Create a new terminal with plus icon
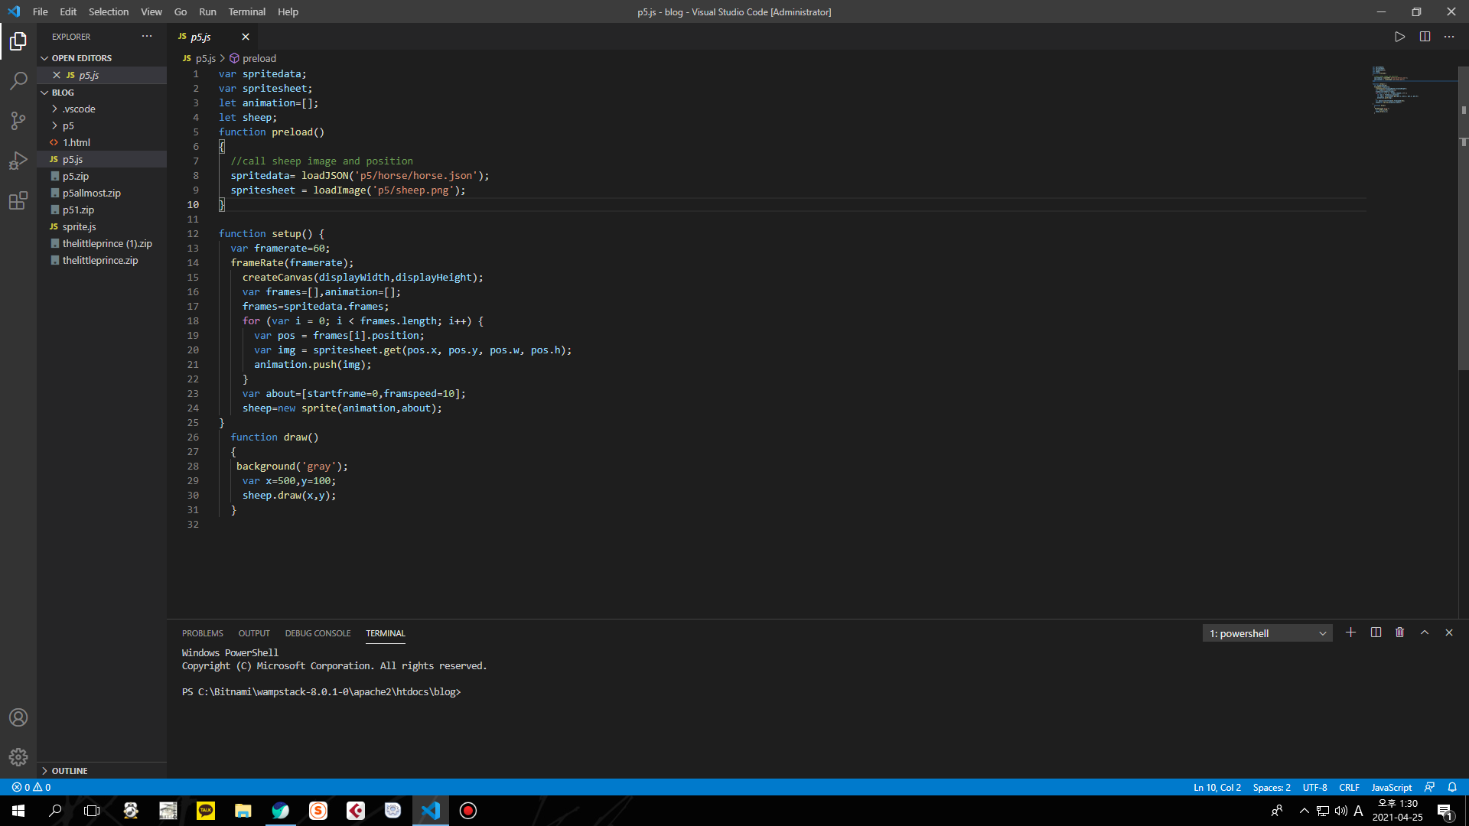 (x=1350, y=633)
